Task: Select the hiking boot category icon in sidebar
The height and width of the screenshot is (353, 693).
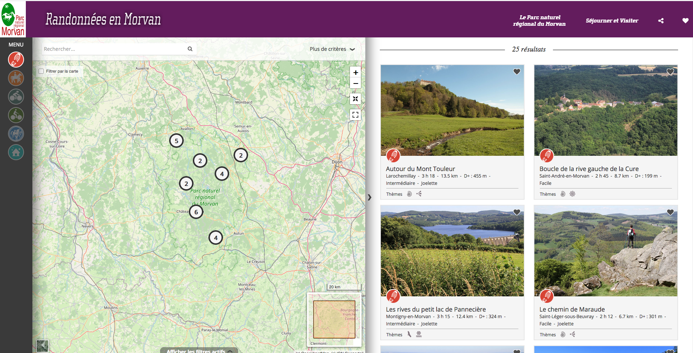Action: pos(16,60)
